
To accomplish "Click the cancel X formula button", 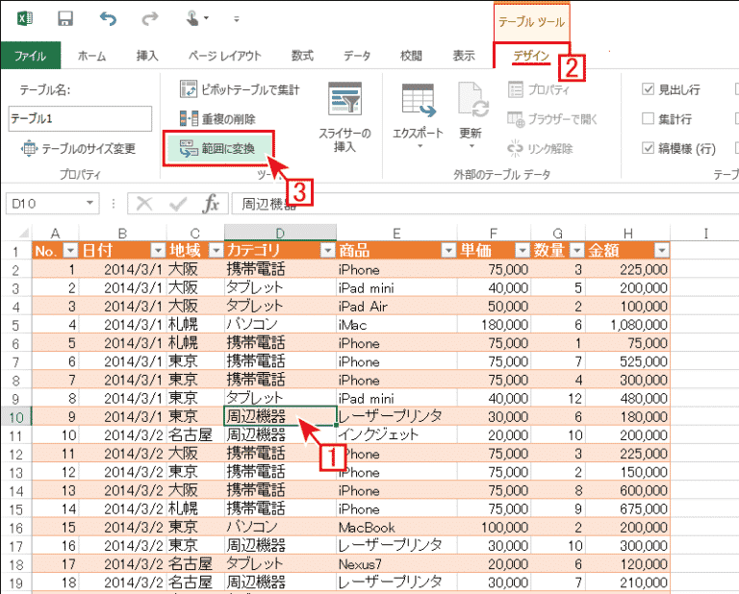I will 144,204.
